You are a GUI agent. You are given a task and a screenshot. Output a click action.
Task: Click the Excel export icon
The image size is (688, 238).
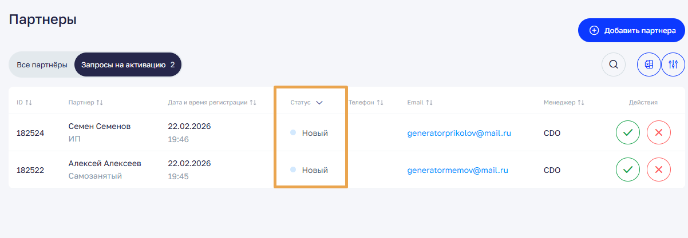[x=649, y=64]
